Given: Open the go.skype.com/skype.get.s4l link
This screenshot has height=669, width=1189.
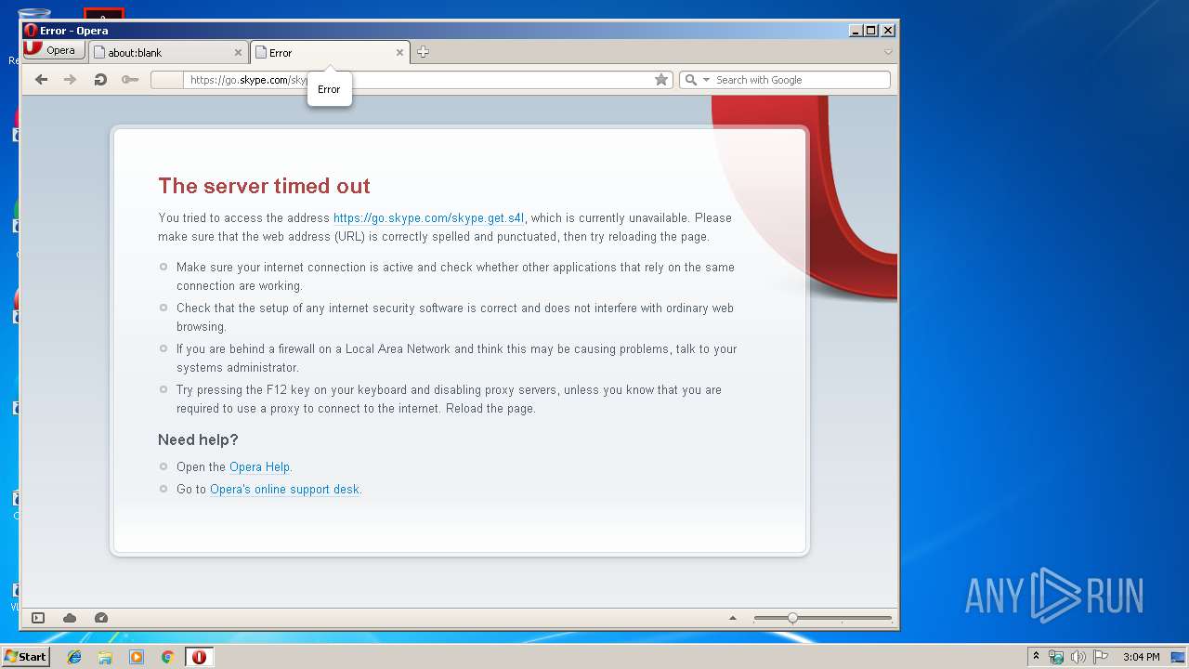Looking at the screenshot, I should (x=429, y=218).
